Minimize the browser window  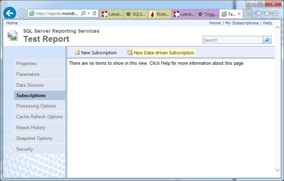pos(251,3)
